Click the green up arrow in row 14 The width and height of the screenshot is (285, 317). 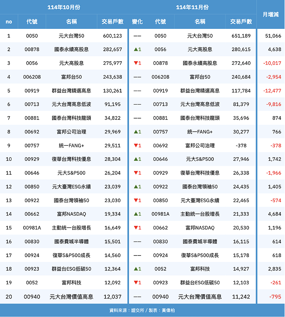[136, 214]
